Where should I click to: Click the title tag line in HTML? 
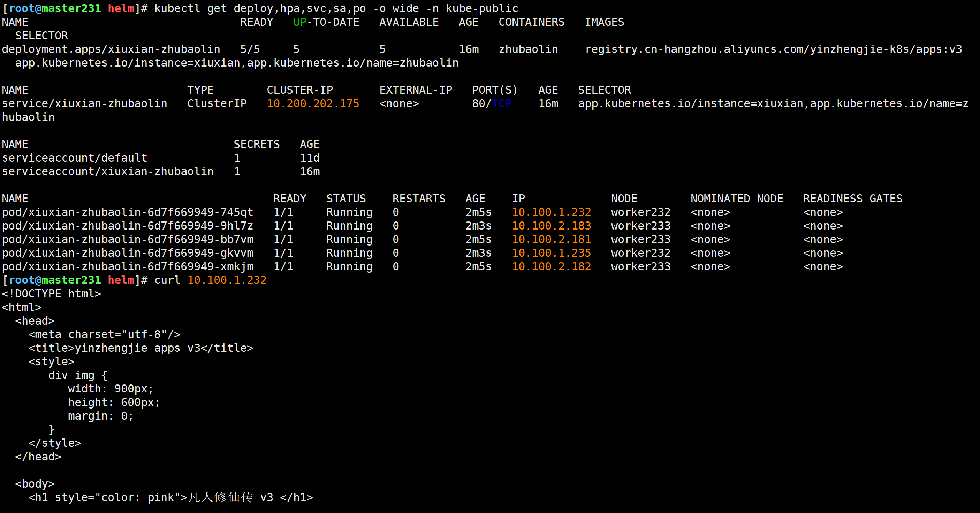coord(141,348)
